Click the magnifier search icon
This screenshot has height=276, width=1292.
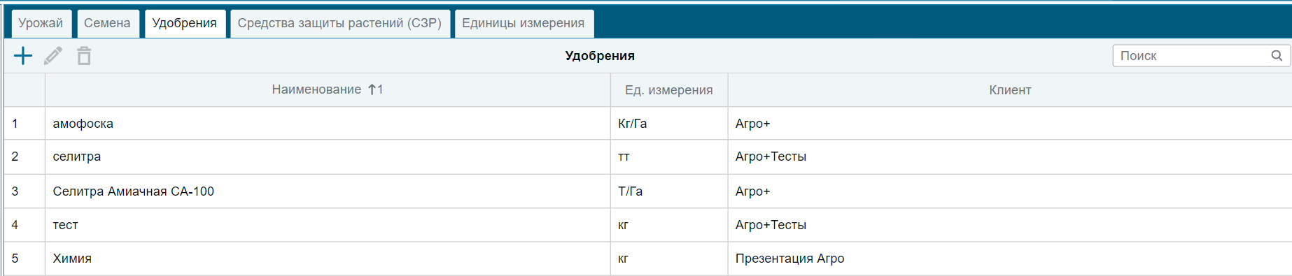1277,56
